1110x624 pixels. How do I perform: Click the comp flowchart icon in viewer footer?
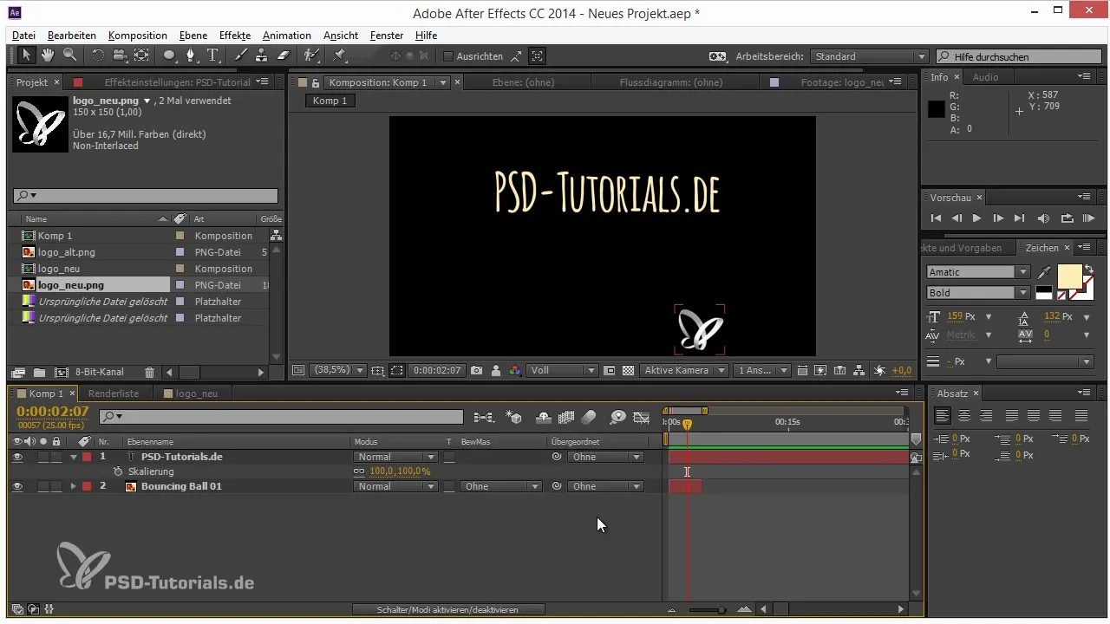[x=859, y=370]
